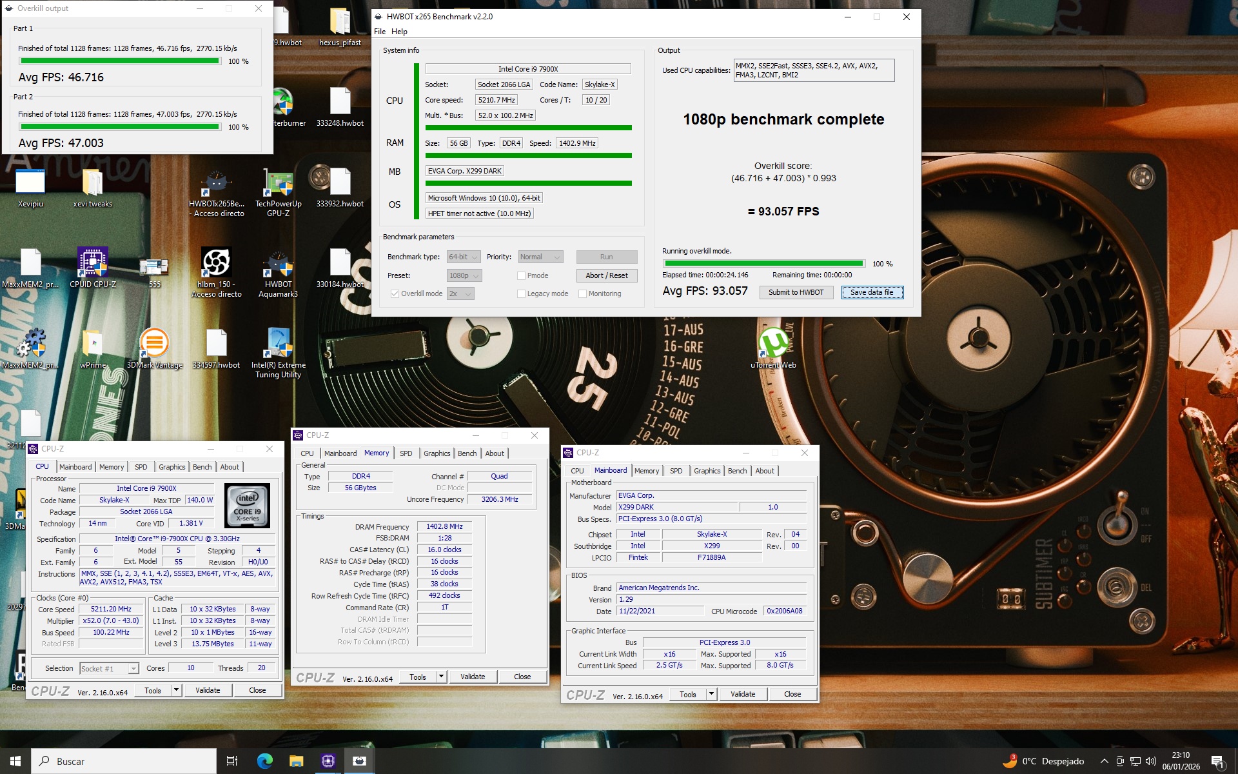Open the Socket #1 selection dropdown
The width and height of the screenshot is (1238, 774).
pyautogui.click(x=110, y=669)
